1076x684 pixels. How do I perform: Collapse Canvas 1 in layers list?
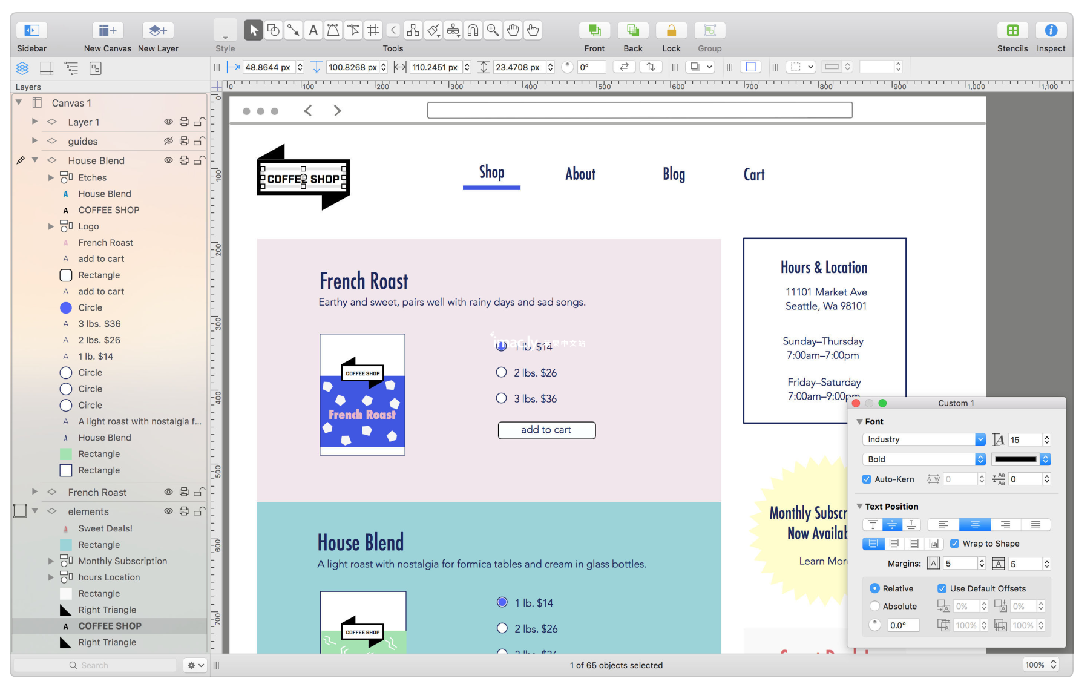tap(19, 103)
